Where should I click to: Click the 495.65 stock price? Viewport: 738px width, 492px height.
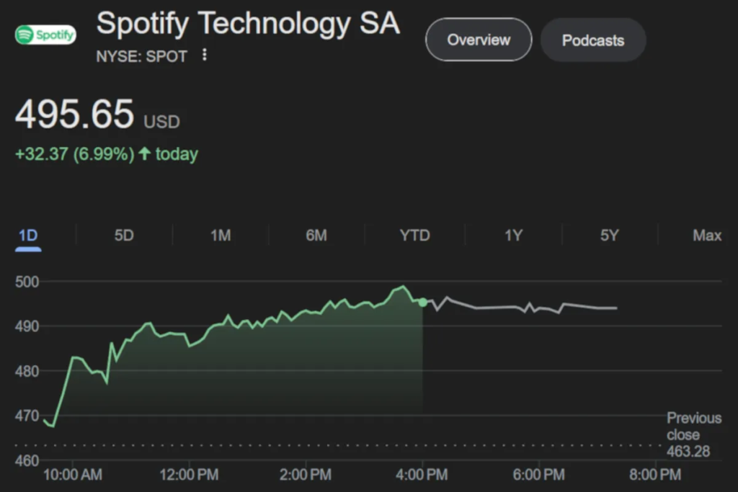pos(75,114)
